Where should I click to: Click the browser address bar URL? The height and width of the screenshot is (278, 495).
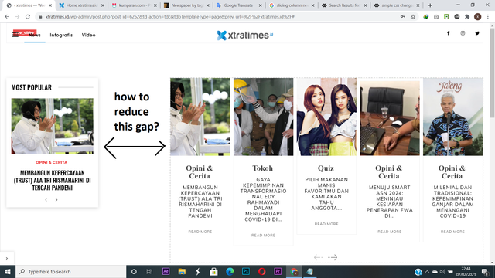point(170,17)
